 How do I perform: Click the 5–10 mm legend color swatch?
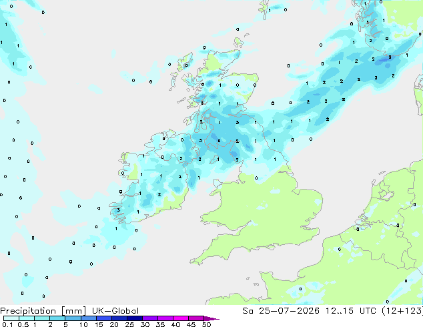73,318
